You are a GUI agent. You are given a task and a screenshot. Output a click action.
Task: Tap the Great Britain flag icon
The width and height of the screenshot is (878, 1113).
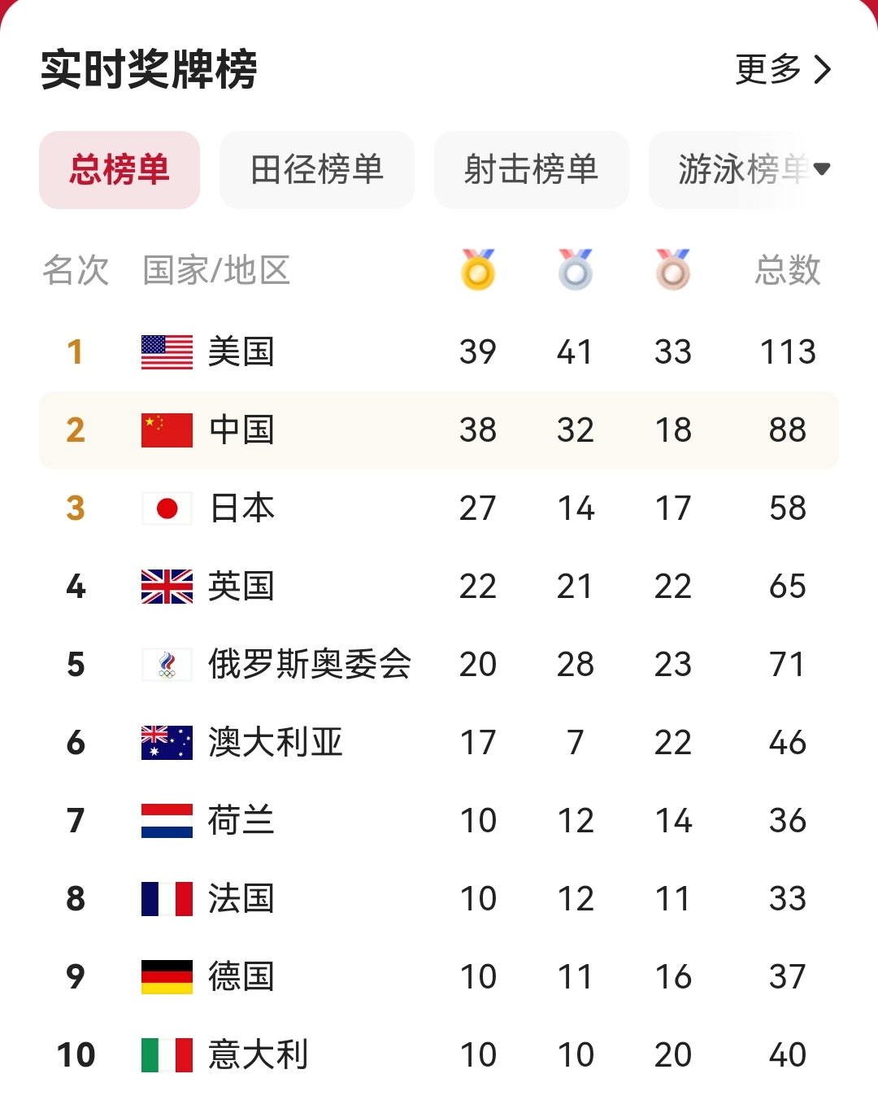coord(167,587)
